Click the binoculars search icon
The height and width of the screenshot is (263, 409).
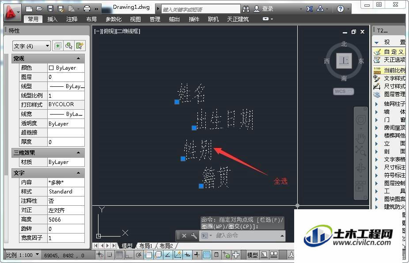(x=246, y=9)
